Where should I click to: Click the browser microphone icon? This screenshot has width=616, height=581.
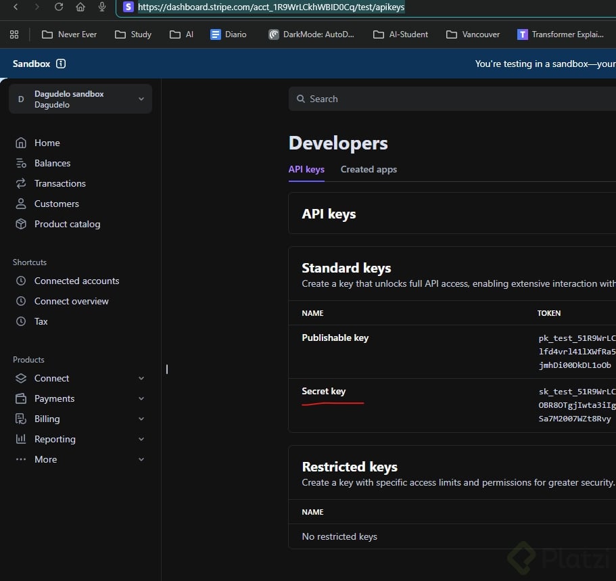click(x=102, y=7)
